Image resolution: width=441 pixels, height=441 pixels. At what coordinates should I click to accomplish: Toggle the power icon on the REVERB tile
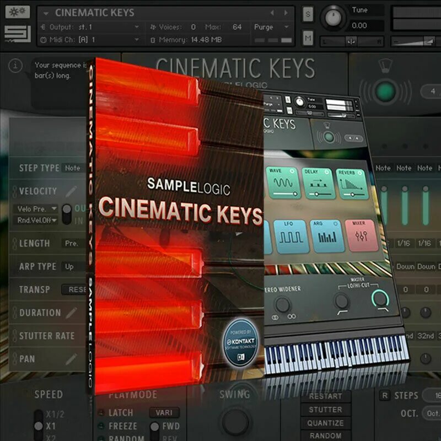360,173
